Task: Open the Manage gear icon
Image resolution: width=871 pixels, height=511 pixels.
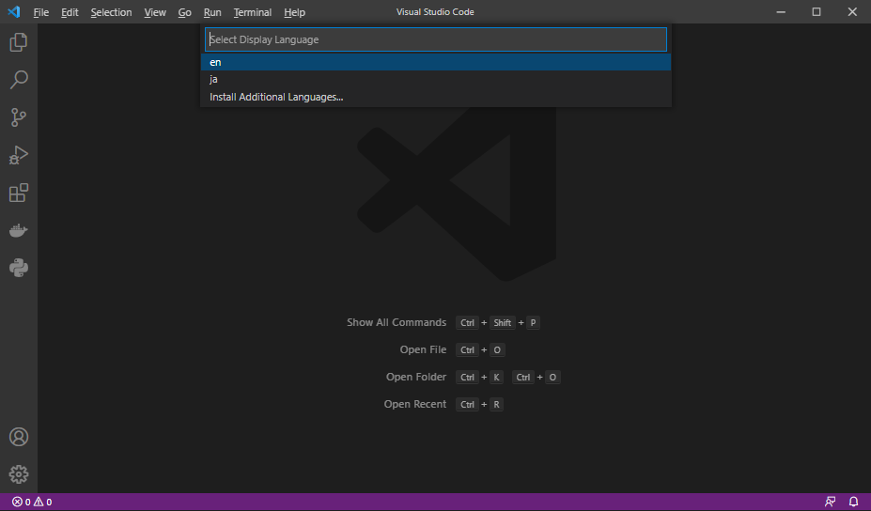Action: coord(19,474)
